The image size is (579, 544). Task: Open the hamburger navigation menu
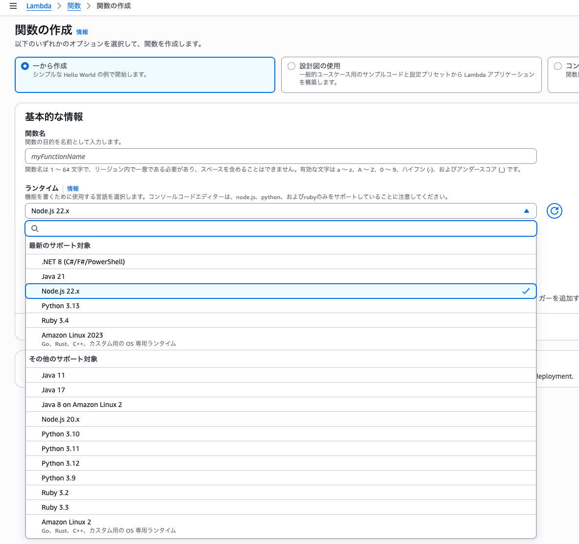pyautogui.click(x=13, y=6)
